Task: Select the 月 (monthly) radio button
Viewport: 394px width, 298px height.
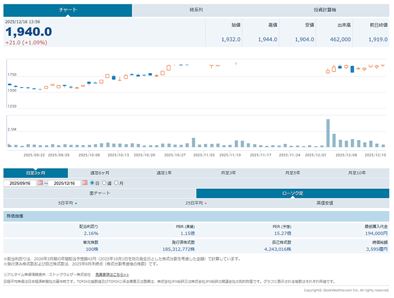Action: (117, 183)
